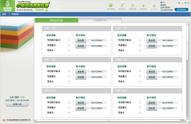Image resolution: width=191 pixels, height=124 pixels.
Task: Click X mark beside 考纲要求解读 in 专题一
Action: [69, 40]
